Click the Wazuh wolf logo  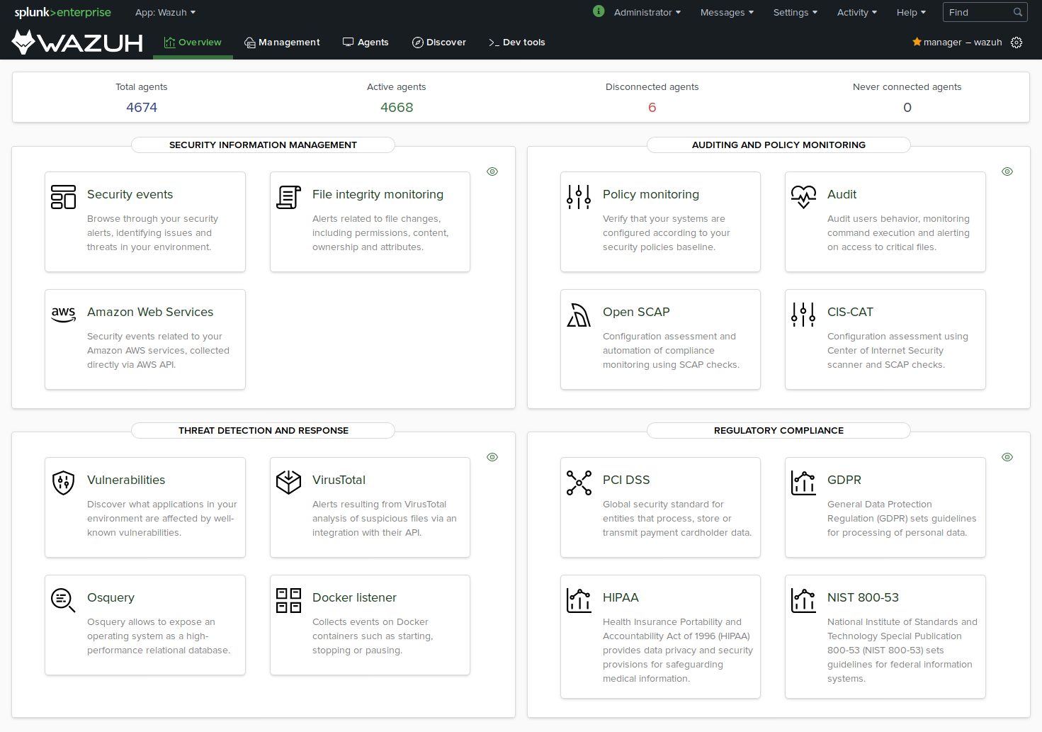click(x=77, y=42)
